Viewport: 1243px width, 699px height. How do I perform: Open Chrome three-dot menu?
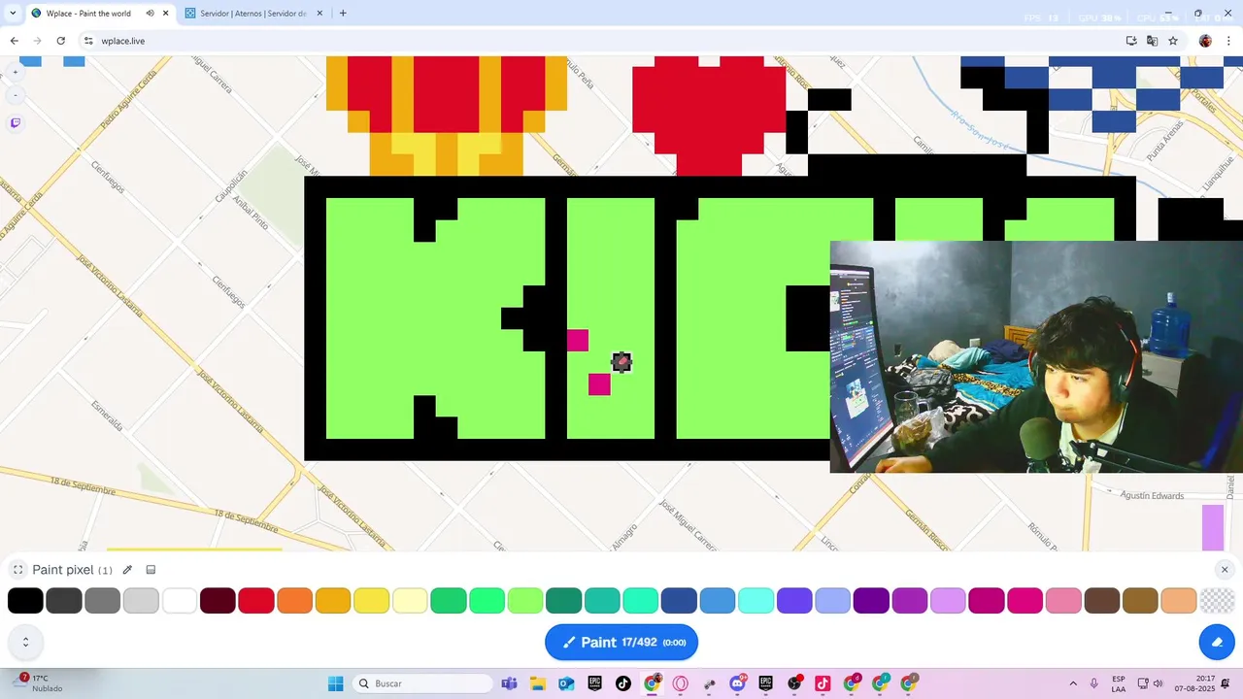click(x=1228, y=41)
